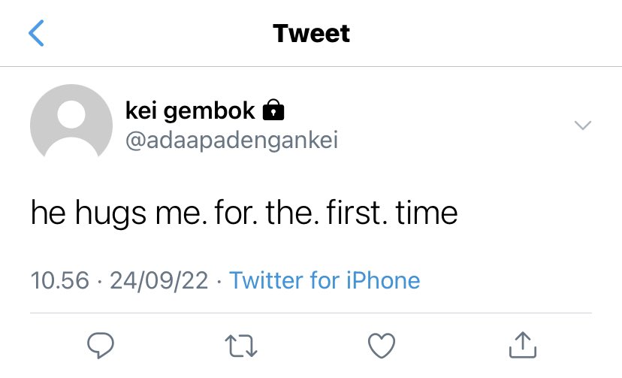Open the @adaapadengankei handle
622x378 pixels.
(231, 140)
